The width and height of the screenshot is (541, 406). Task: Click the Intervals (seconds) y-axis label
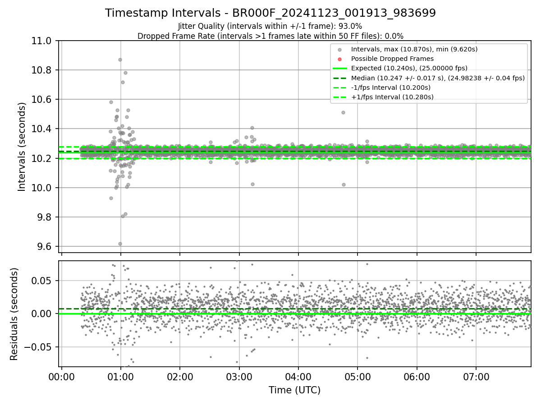pyautogui.click(x=22, y=147)
